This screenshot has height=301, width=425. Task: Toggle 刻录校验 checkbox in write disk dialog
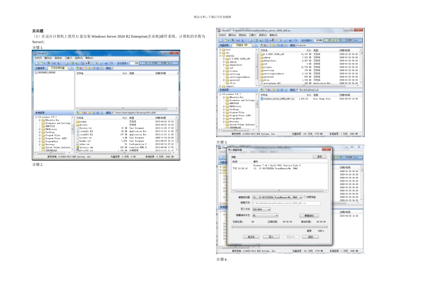[305, 197]
